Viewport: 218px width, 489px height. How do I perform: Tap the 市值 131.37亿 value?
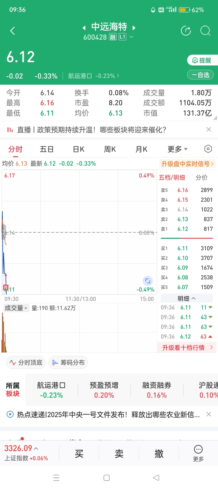coord(197,113)
